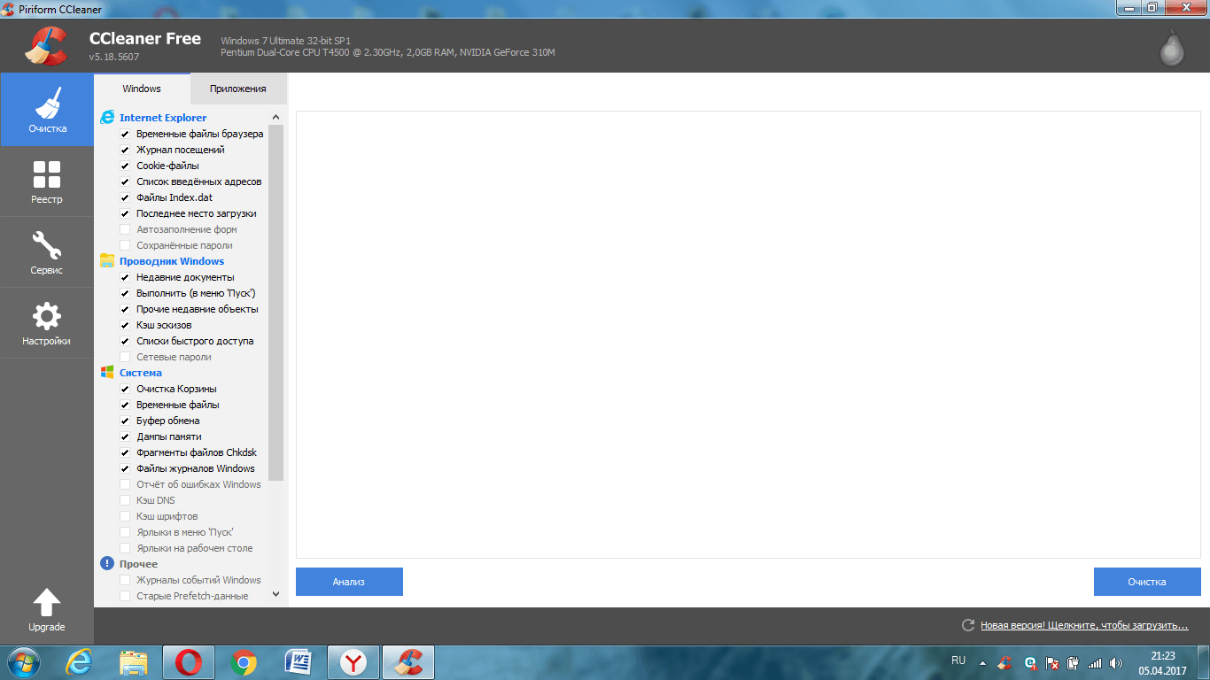Enable Сетевые пароли checkbox
The width and height of the screenshot is (1210, 680).
coord(125,357)
